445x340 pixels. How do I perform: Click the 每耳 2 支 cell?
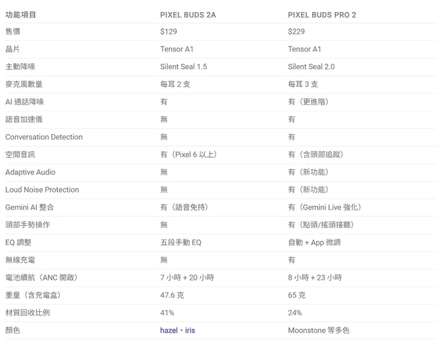(x=175, y=84)
